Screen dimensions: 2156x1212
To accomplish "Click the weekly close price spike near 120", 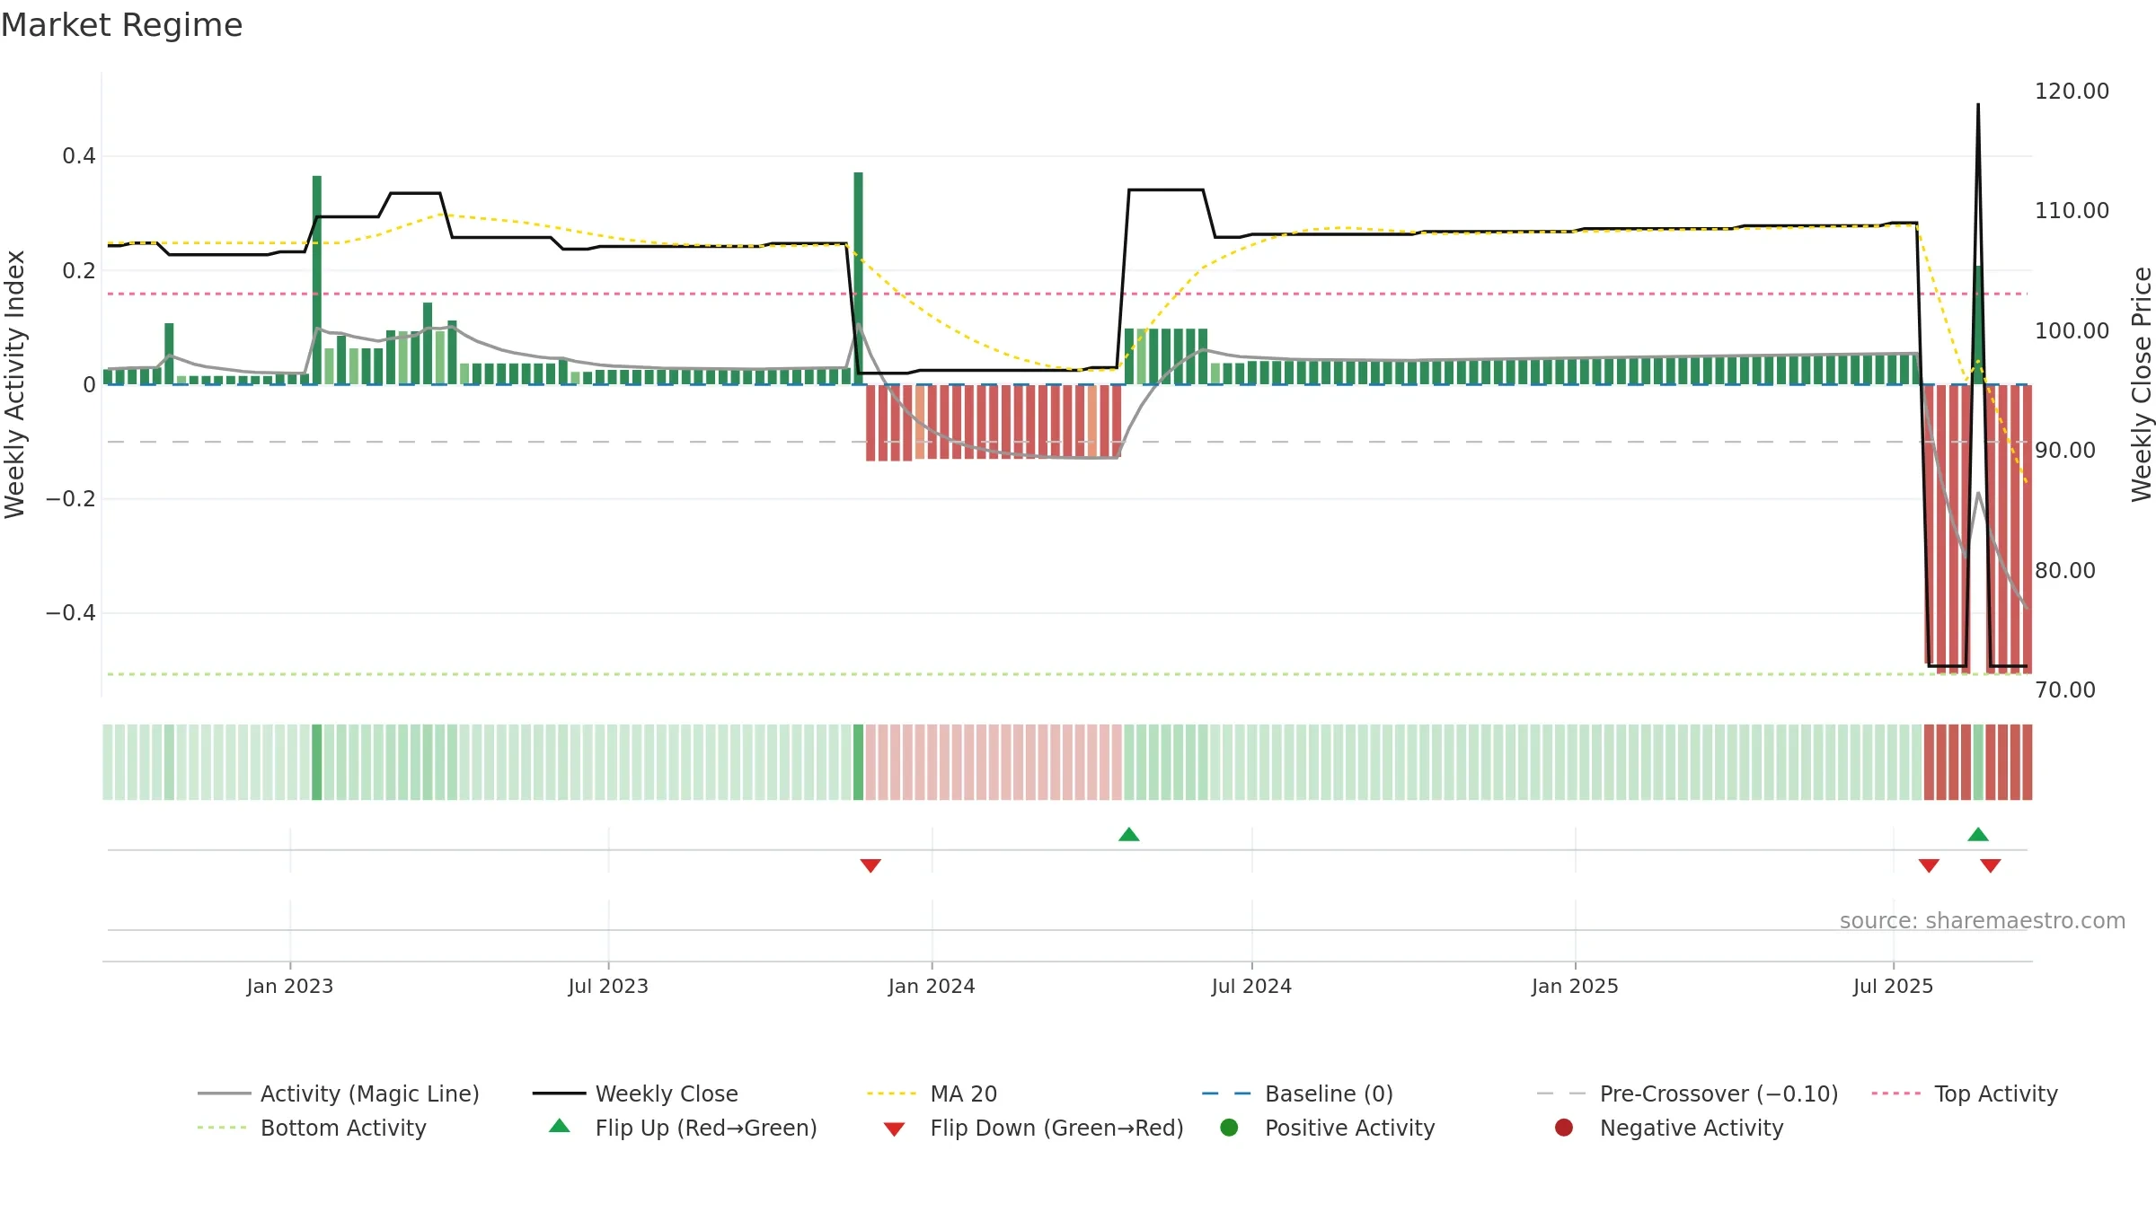I will point(1978,106).
